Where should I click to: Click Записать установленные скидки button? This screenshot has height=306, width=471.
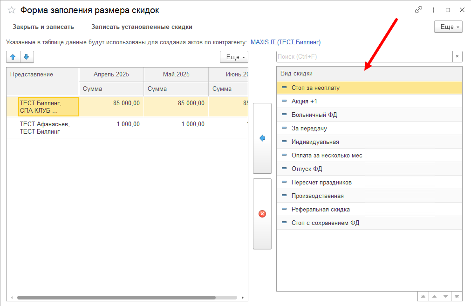coord(142,27)
